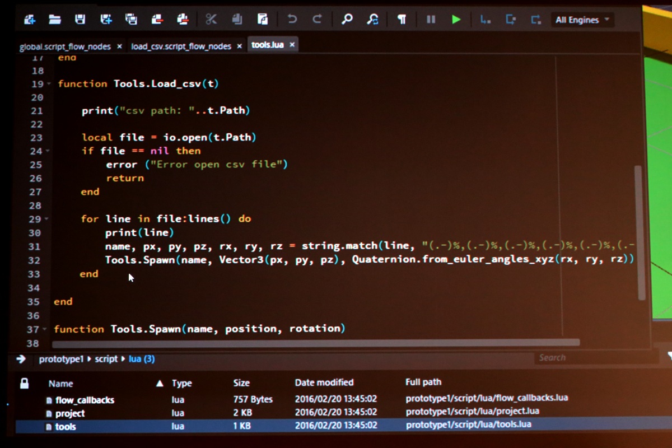Switch to load_csv.script_flow_nodes tab
The height and width of the screenshot is (448, 672).
(x=181, y=46)
